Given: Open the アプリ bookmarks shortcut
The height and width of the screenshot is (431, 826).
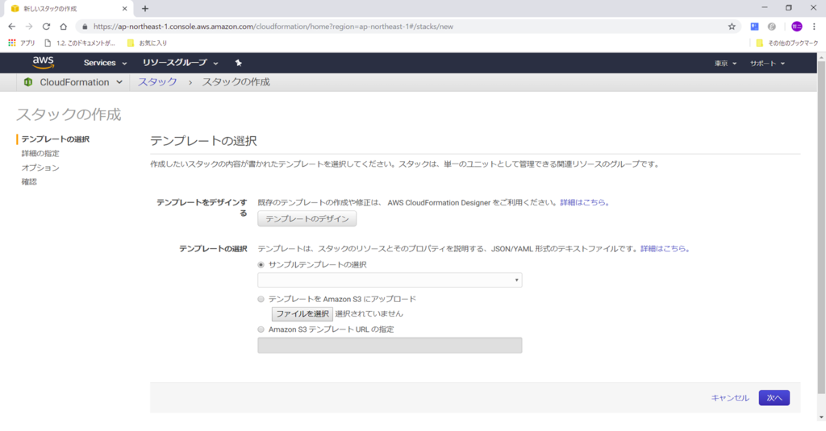Looking at the screenshot, I should [22, 44].
